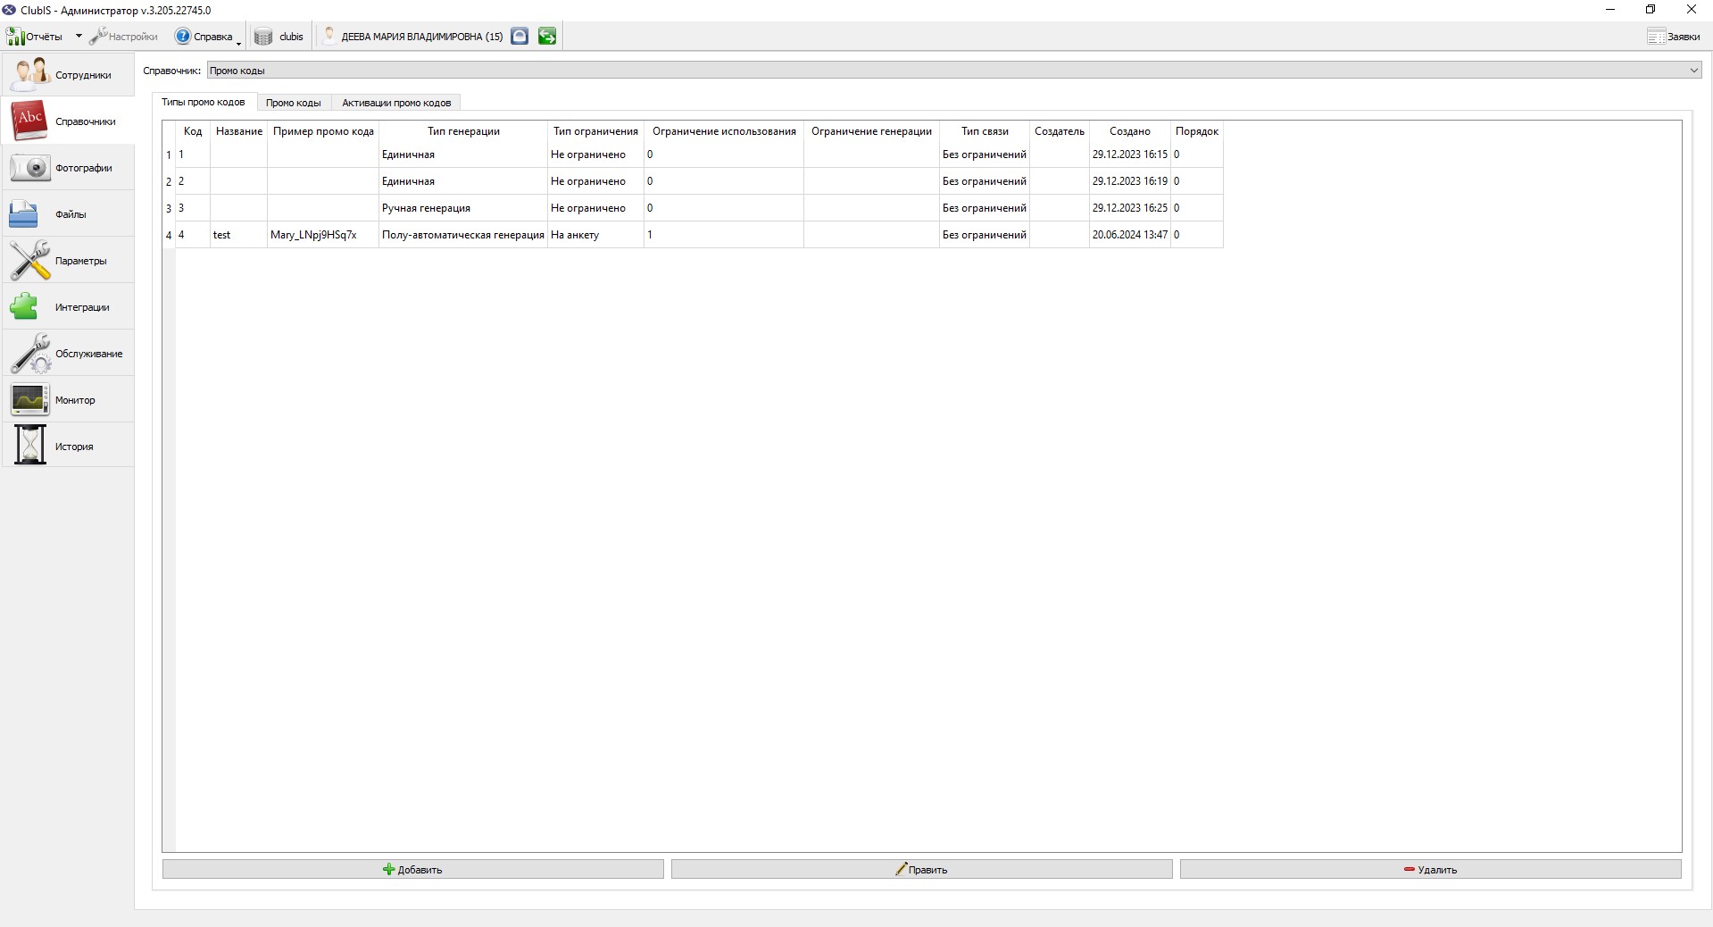Select the Полу-автоматическая генерация cell
This screenshot has height=927, width=1713.
[x=463, y=235]
